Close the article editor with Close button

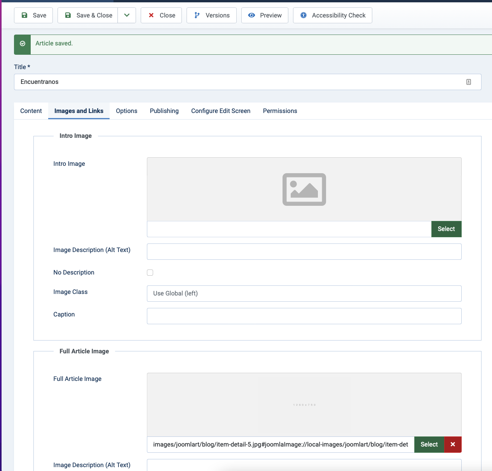click(x=161, y=16)
